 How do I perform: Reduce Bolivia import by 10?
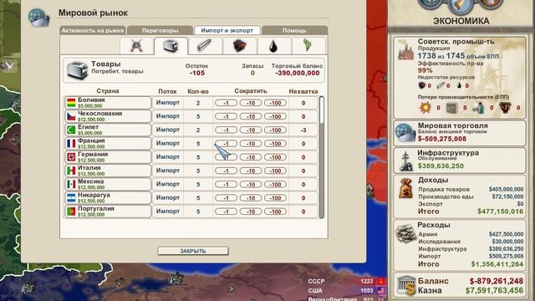(251, 103)
